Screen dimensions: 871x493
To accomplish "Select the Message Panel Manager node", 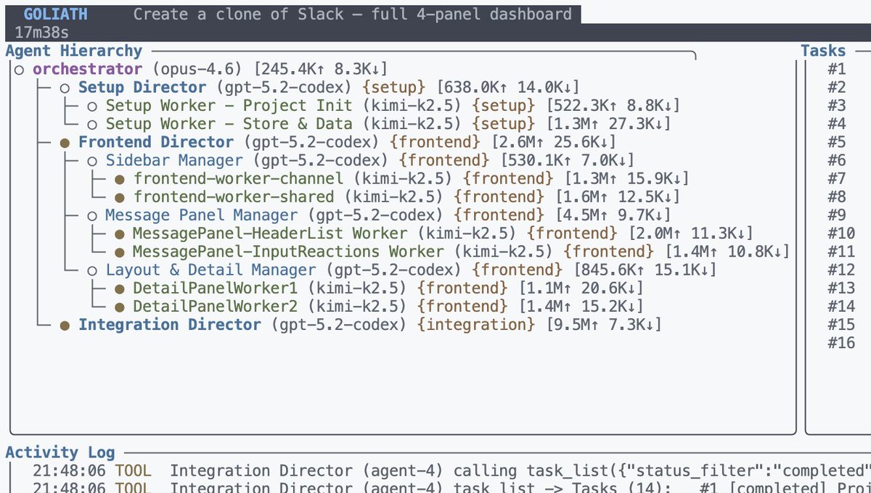I will 379,215.
